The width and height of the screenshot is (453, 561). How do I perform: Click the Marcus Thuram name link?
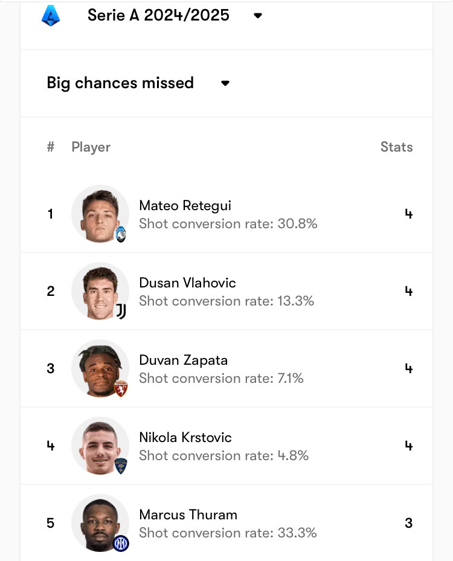pyautogui.click(x=188, y=515)
